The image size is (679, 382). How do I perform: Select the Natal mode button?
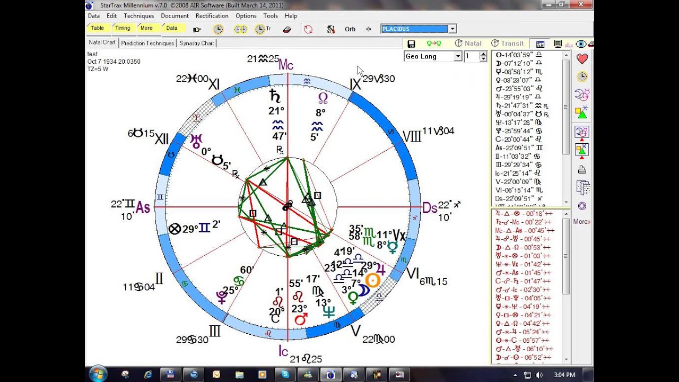(468, 44)
